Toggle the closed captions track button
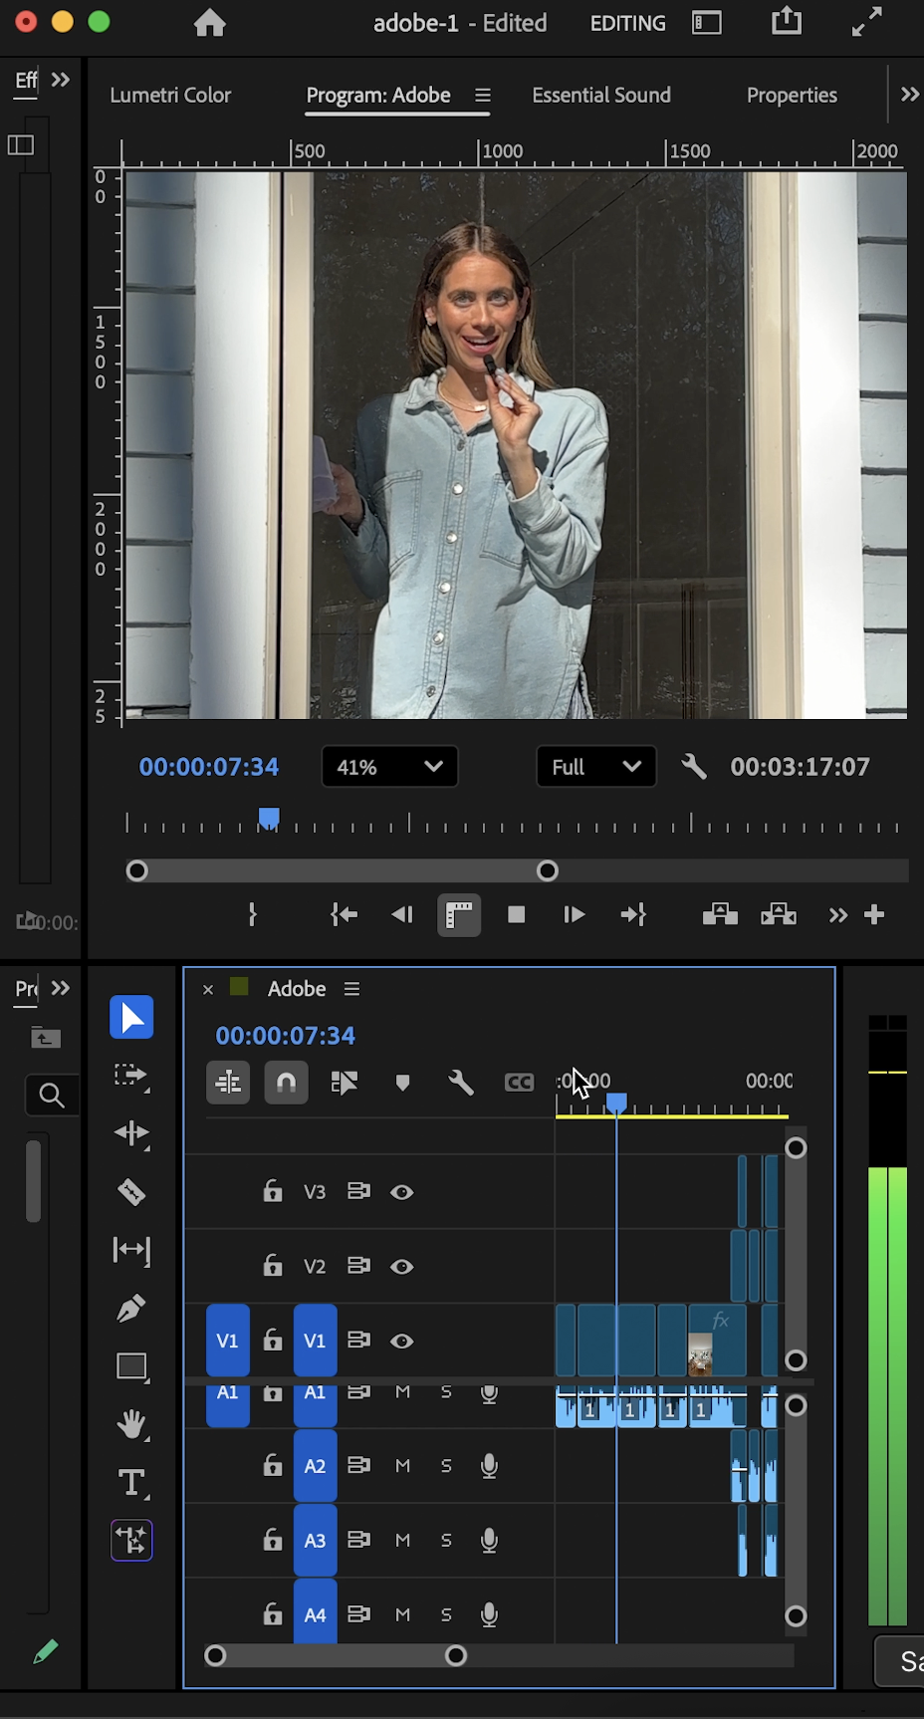 tap(519, 1083)
